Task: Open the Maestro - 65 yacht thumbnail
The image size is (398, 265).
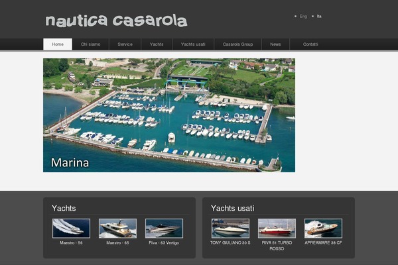Action: coord(117,228)
